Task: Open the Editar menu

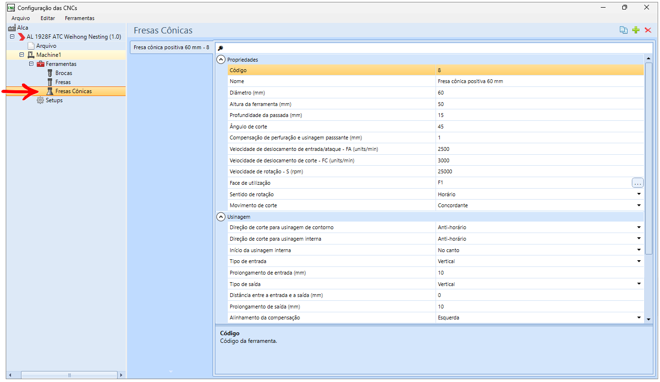Action: pyautogui.click(x=48, y=18)
